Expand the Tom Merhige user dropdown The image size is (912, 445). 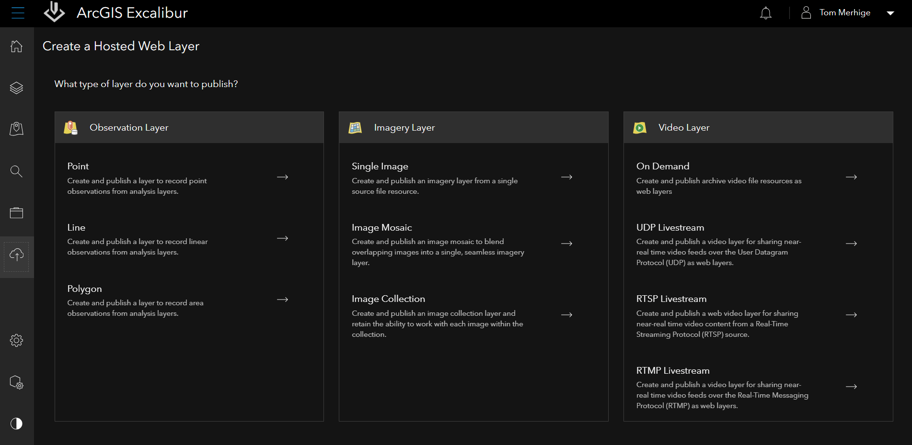click(890, 13)
